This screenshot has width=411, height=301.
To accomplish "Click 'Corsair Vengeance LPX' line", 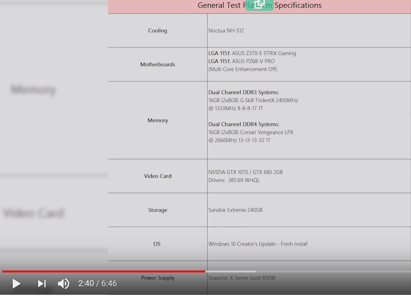I will (251, 132).
